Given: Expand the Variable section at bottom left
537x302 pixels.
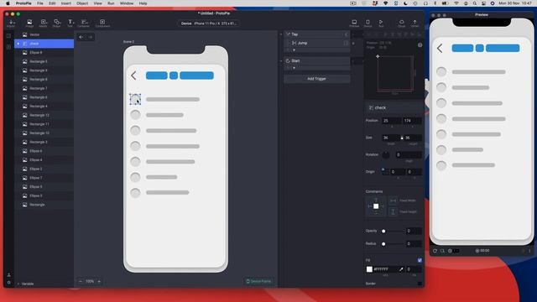Looking at the screenshot, I should (x=18, y=284).
